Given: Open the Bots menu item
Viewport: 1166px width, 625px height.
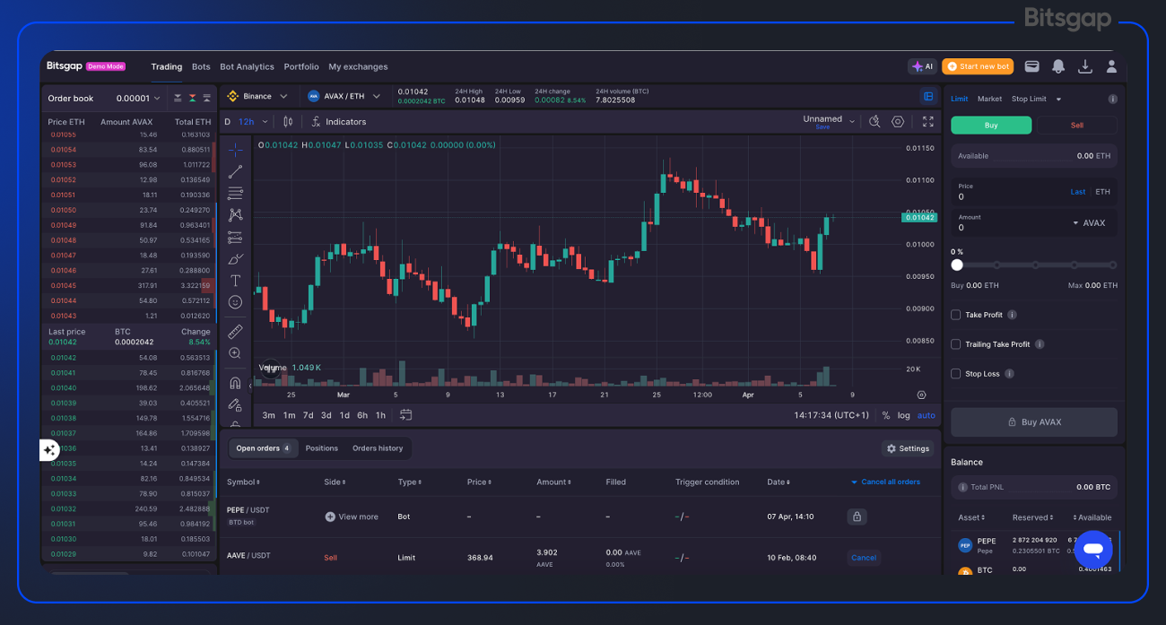Looking at the screenshot, I should (x=201, y=66).
